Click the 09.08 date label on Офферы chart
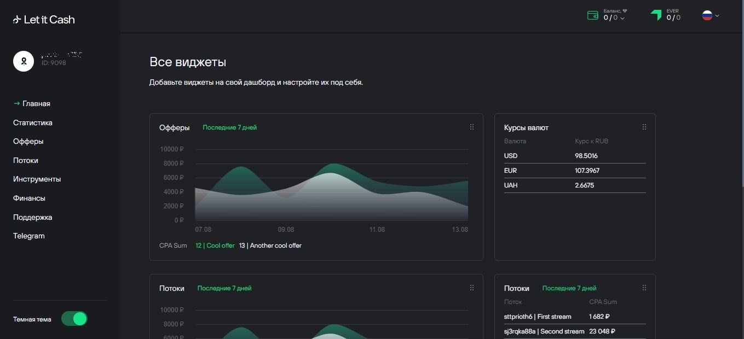 click(286, 230)
